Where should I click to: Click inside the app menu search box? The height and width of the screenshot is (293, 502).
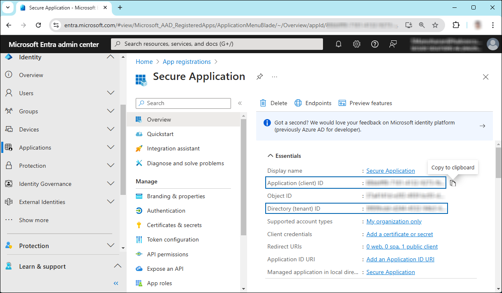pos(183,103)
